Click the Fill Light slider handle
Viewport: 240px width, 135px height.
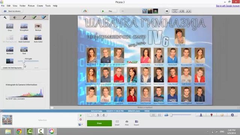[x=24, y=61]
